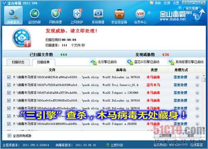Uncheck the first Win32.DnLoader.ip.367616 row checkbox
The height and width of the screenshot is (149, 208).
[9, 77]
